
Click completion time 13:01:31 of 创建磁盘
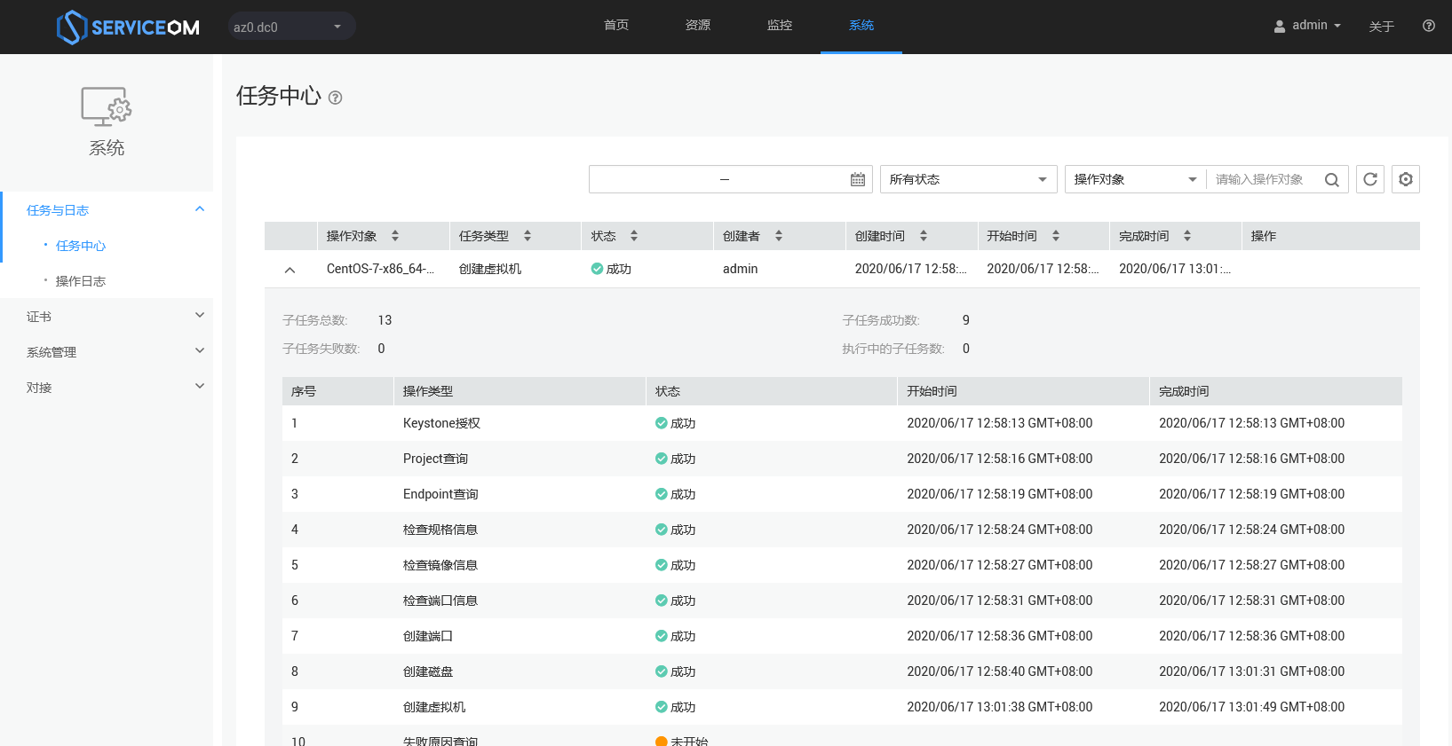click(x=1251, y=671)
